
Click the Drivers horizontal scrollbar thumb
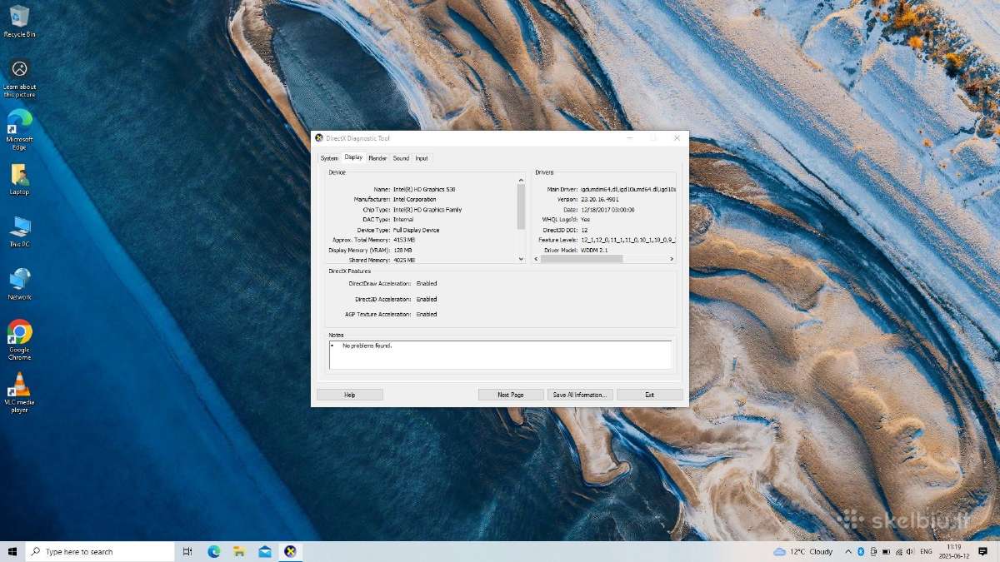coord(582,259)
